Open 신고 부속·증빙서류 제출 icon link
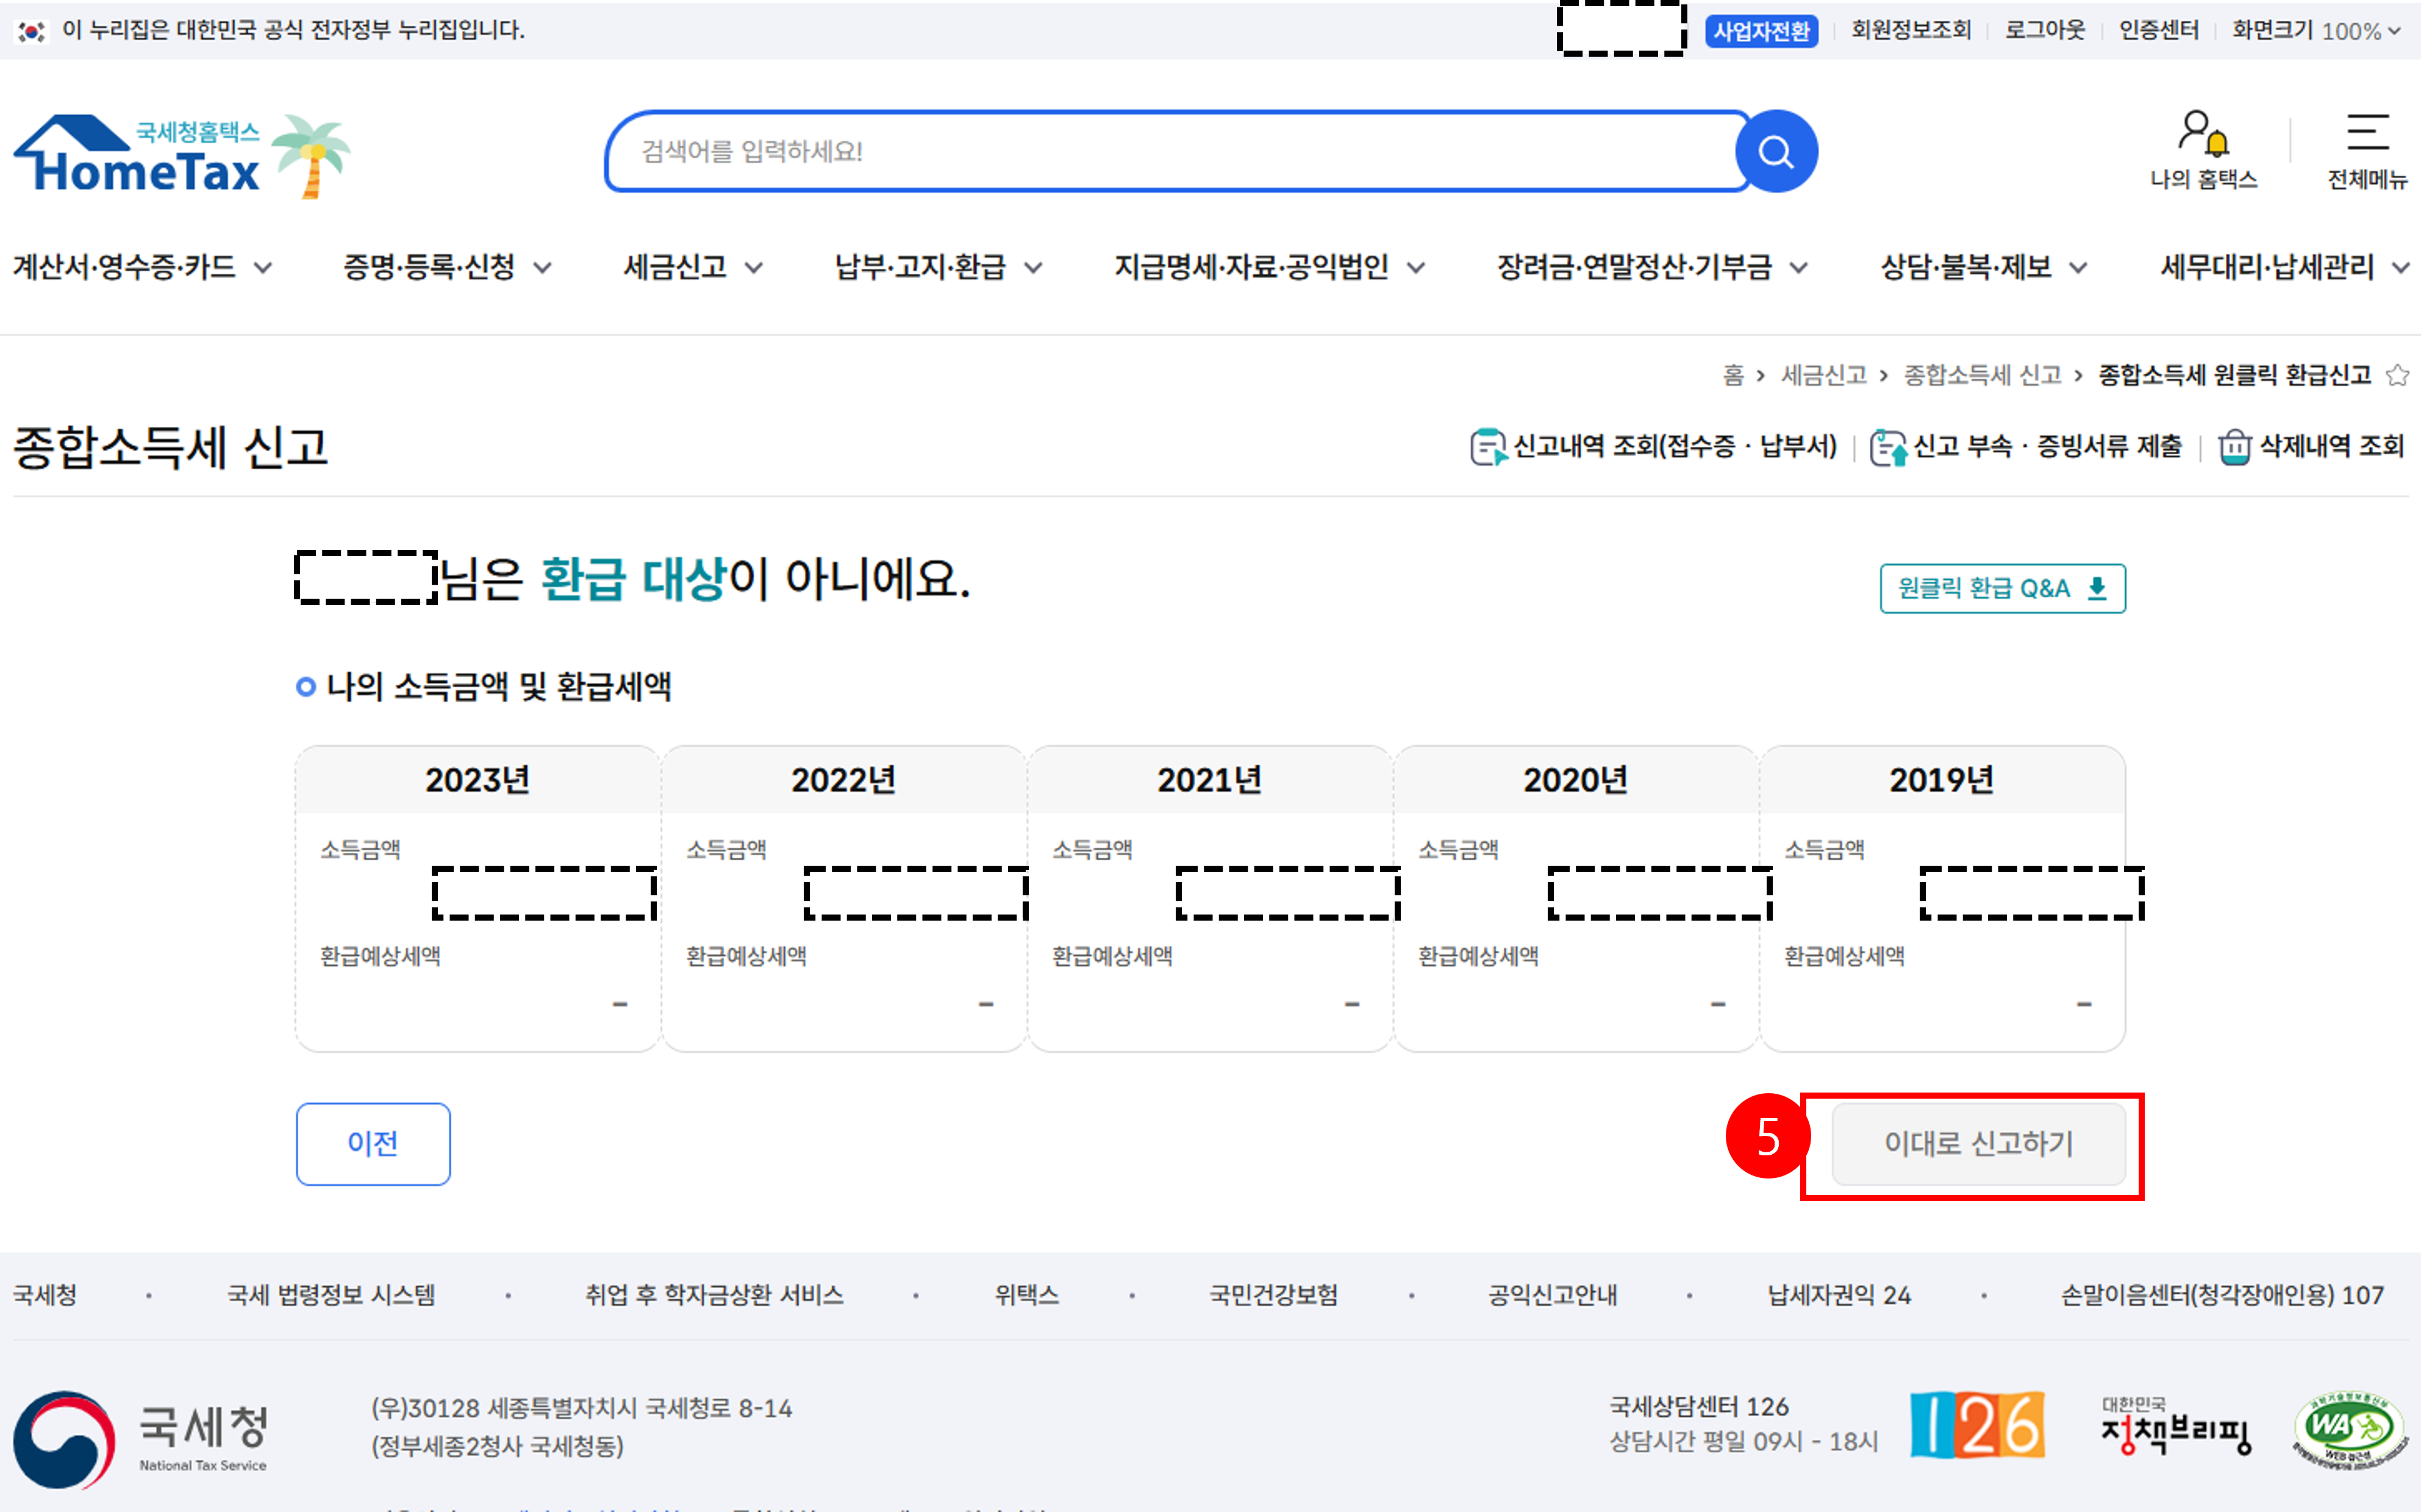Viewport: 2421px width, 1512px height. click(x=1888, y=447)
